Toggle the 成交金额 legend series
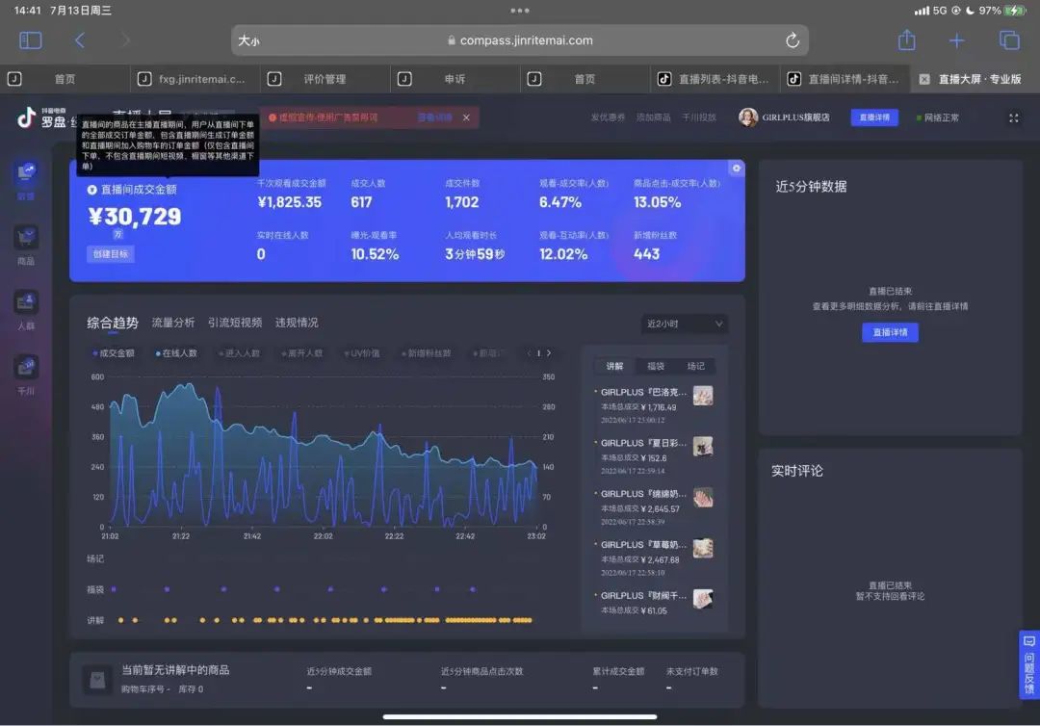Image resolution: width=1040 pixels, height=726 pixels. [114, 353]
